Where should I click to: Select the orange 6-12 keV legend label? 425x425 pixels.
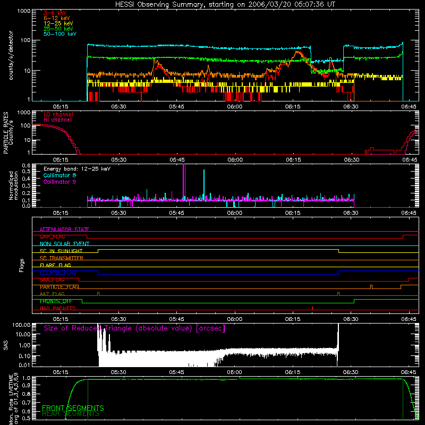coord(57,18)
